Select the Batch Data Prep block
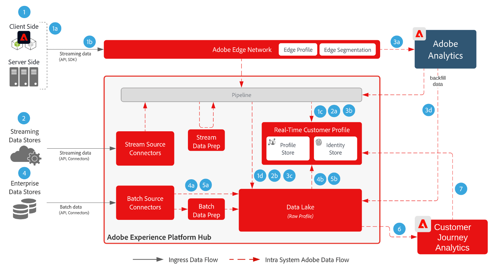492x270 pixels. (206, 210)
